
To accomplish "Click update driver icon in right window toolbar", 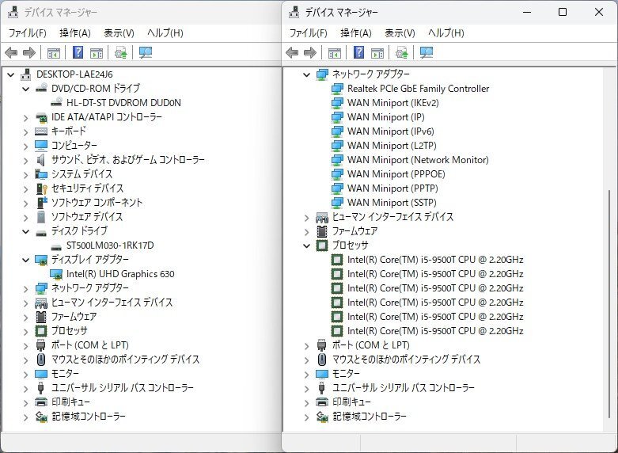I will tap(402, 52).
